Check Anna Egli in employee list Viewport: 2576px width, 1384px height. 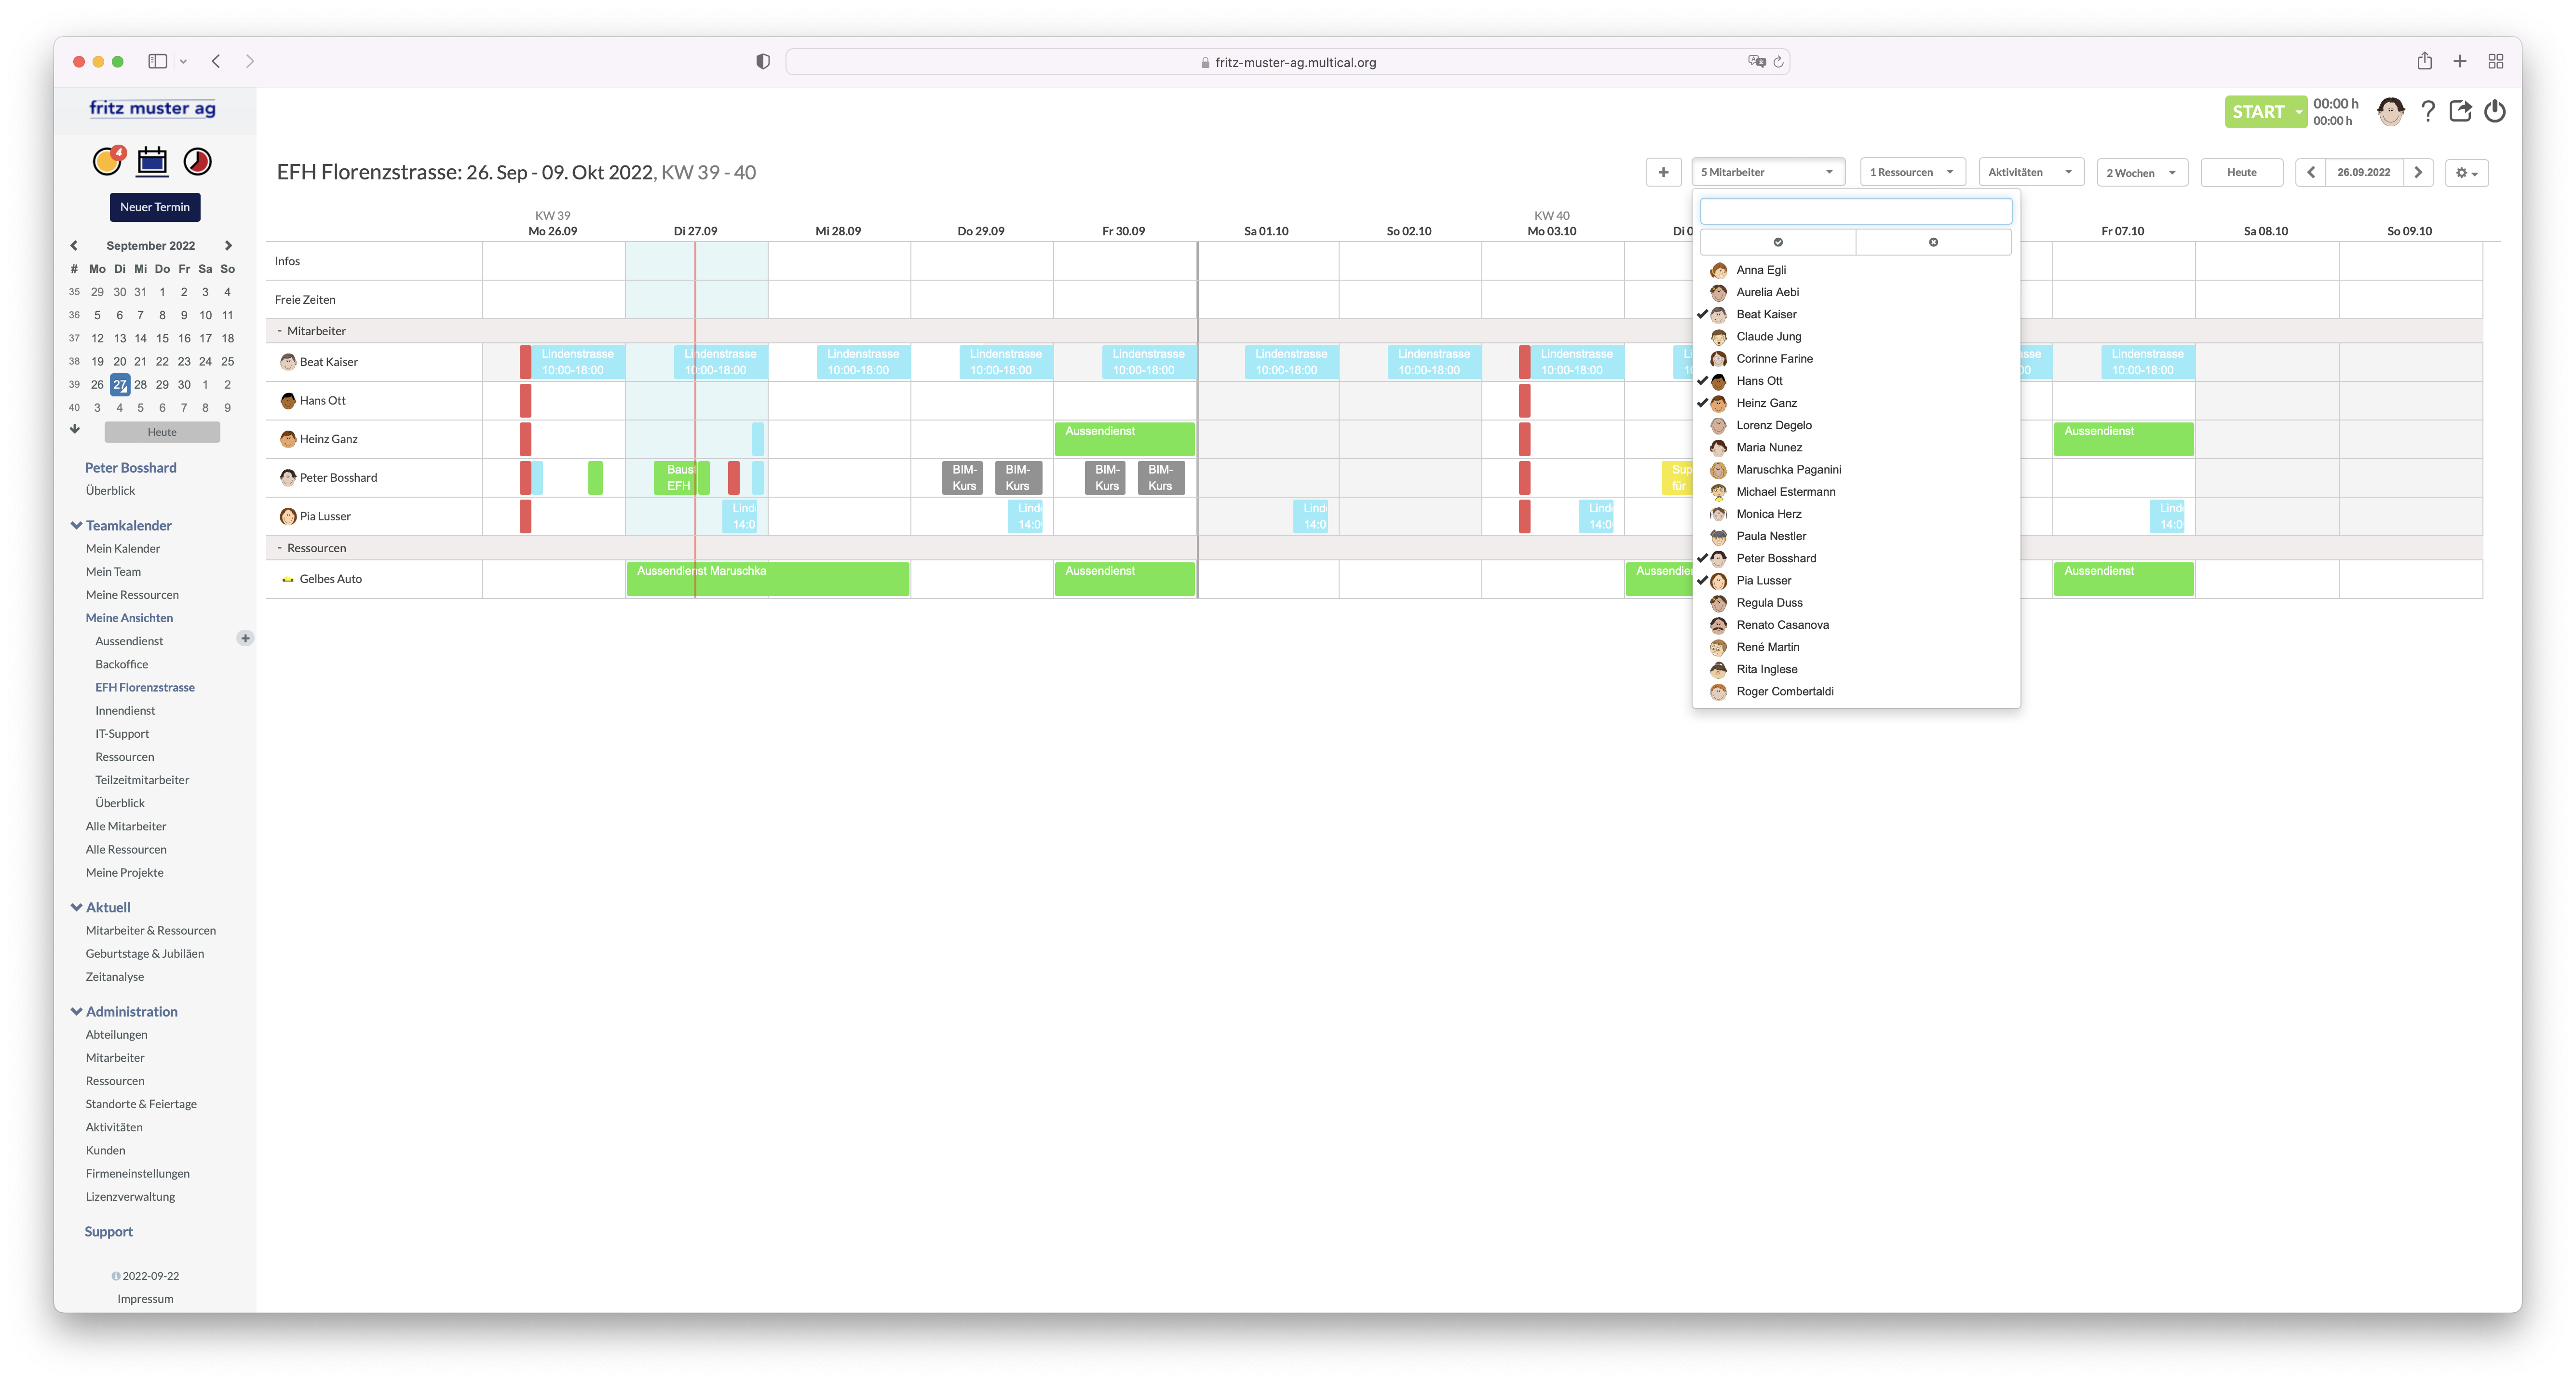click(1855, 270)
